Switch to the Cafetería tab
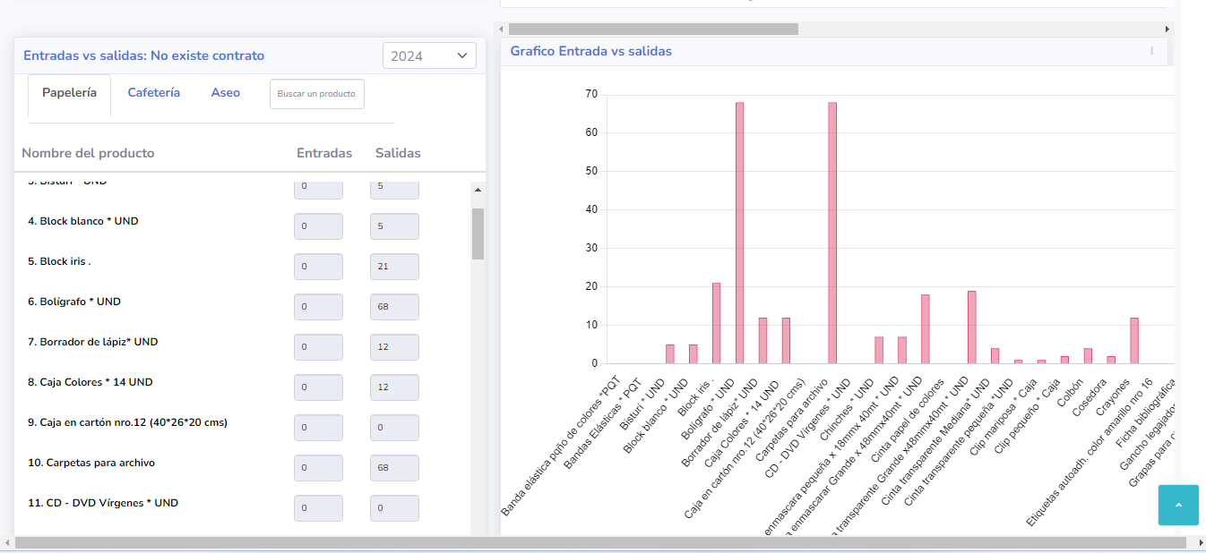 [153, 93]
